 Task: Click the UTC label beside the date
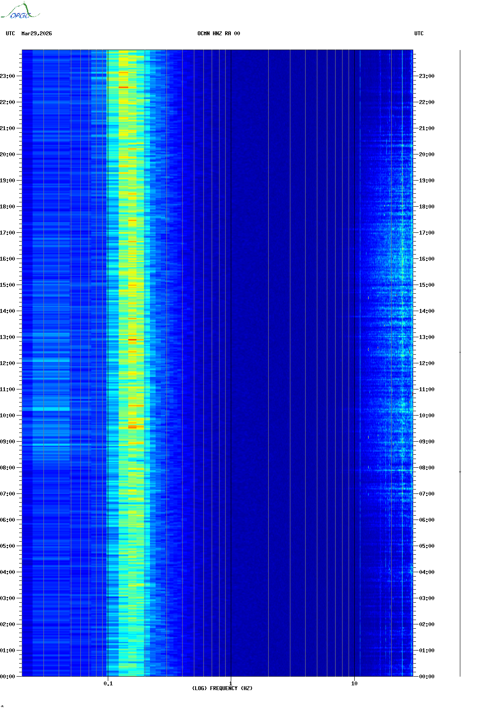[x=10, y=34]
